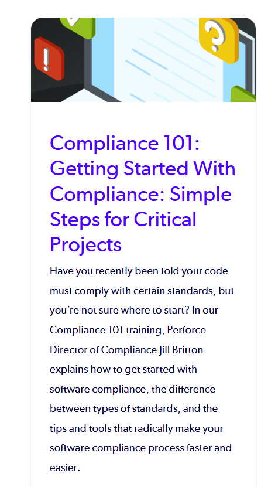This screenshot has width=268, height=487.
Task: Click 'explains how to get started with' line
Action: click(x=123, y=370)
